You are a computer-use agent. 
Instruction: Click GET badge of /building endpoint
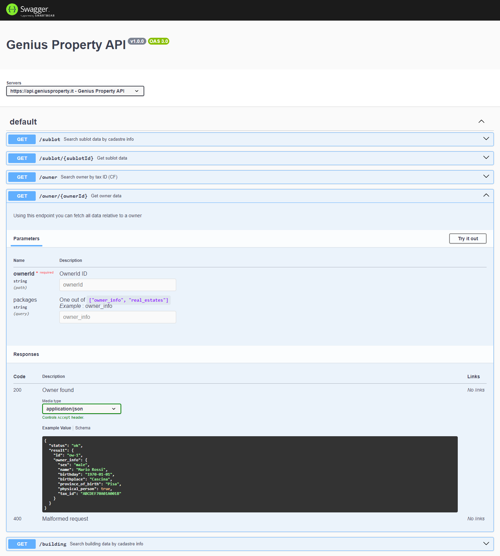(22, 544)
